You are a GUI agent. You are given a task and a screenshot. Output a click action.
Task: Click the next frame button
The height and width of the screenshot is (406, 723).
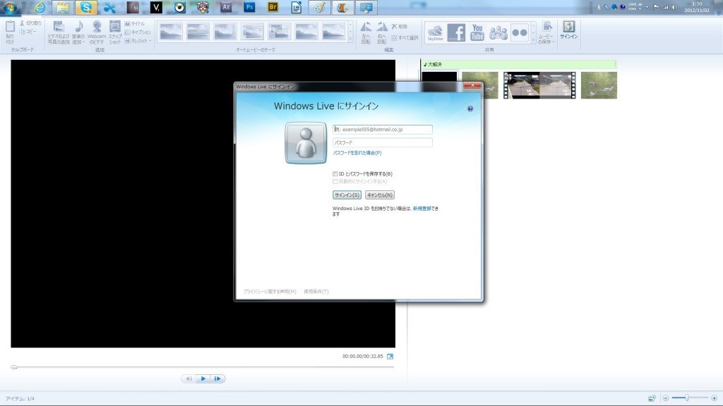(x=217, y=379)
